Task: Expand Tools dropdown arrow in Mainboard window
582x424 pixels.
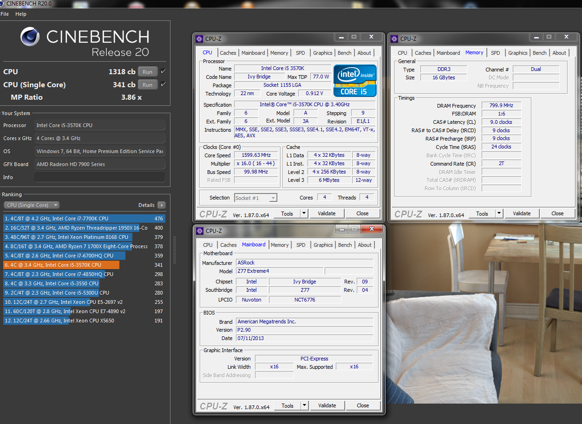Action: point(305,405)
